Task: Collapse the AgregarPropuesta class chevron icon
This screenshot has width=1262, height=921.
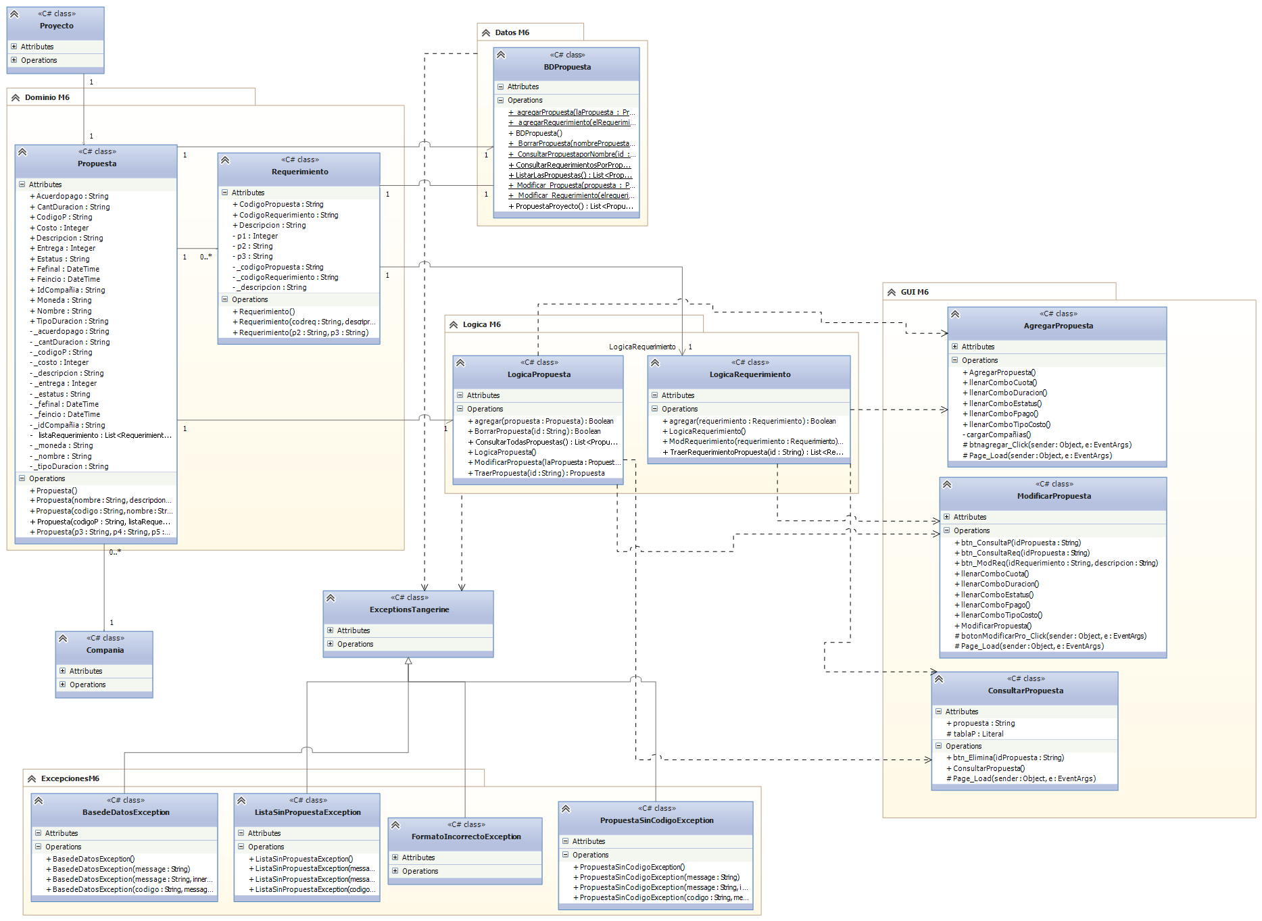Action: (955, 314)
